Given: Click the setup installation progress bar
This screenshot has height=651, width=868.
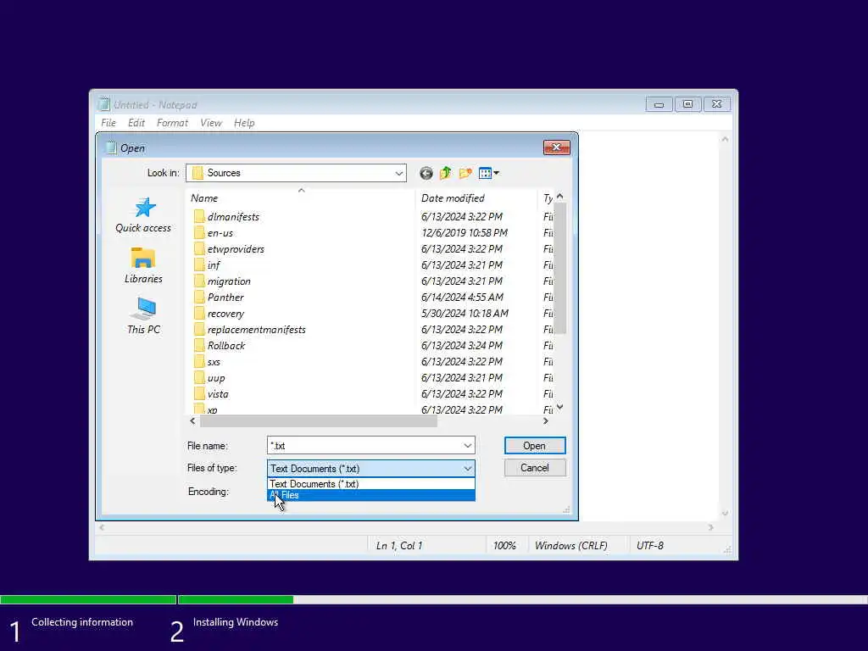Looking at the screenshot, I should [x=434, y=599].
